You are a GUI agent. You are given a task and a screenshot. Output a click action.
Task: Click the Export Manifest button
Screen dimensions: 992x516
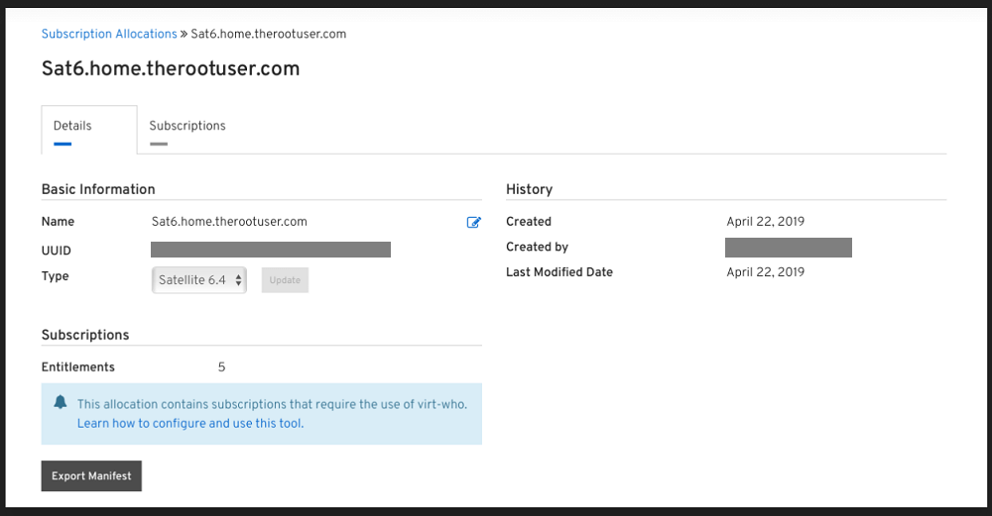(91, 476)
